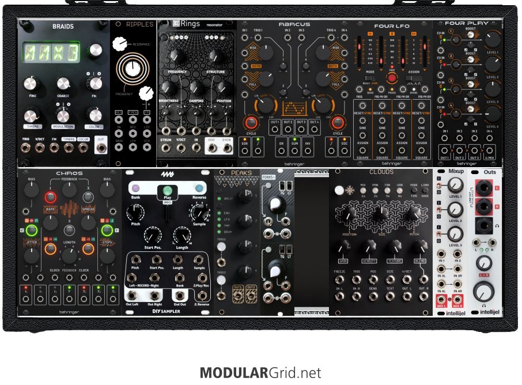Toggle the upper Forks TG switch

click(x=282, y=186)
